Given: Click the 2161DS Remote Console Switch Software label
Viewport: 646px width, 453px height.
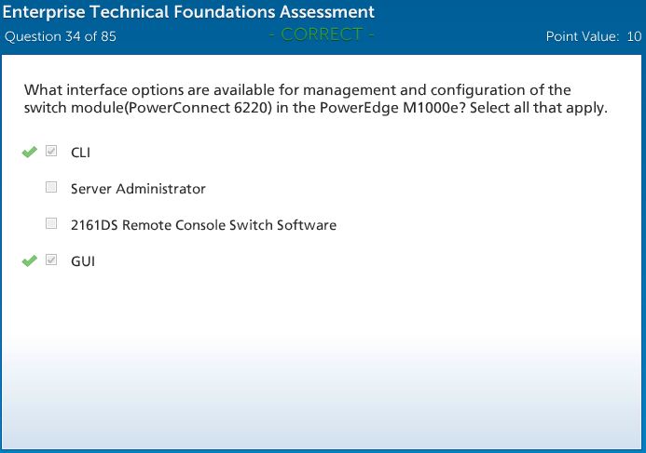Looking at the screenshot, I should pyautogui.click(x=203, y=225).
